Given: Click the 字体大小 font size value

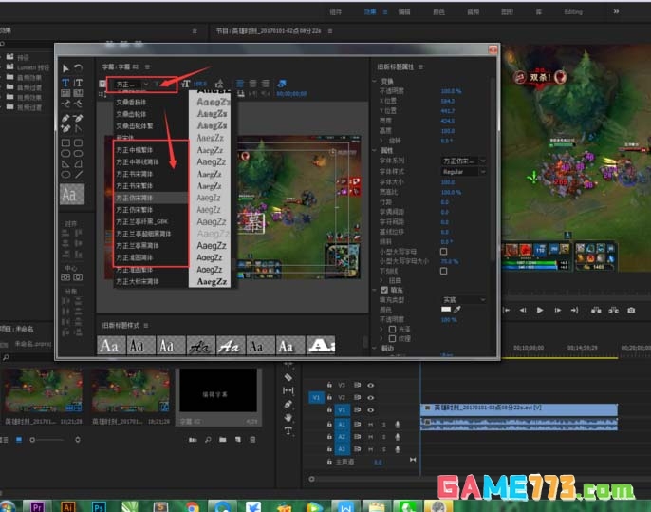Looking at the screenshot, I should (x=448, y=182).
